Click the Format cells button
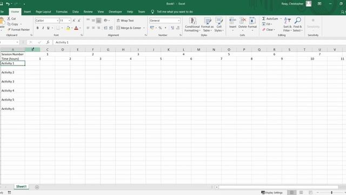 click(x=252, y=24)
